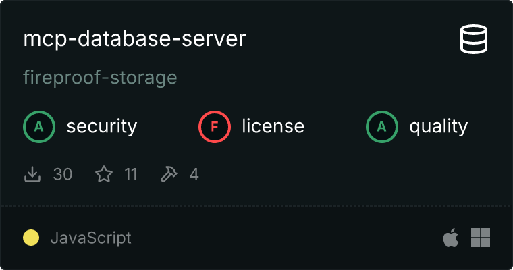Click the download count 30

(x=63, y=175)
